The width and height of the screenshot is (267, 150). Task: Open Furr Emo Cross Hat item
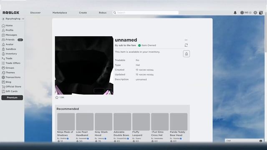pyautogui.click(x=160, y=127)
